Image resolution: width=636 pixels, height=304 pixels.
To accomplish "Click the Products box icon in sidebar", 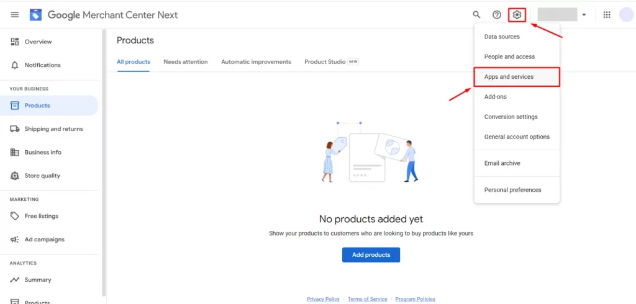I will [15, 105].
